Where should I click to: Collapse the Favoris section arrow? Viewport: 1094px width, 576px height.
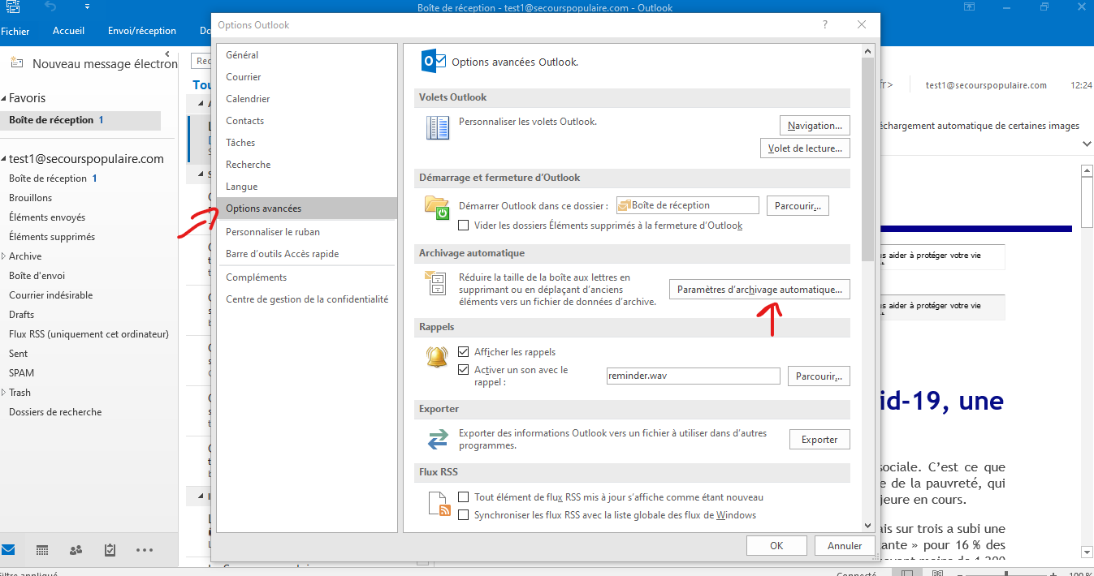[4, 98]
